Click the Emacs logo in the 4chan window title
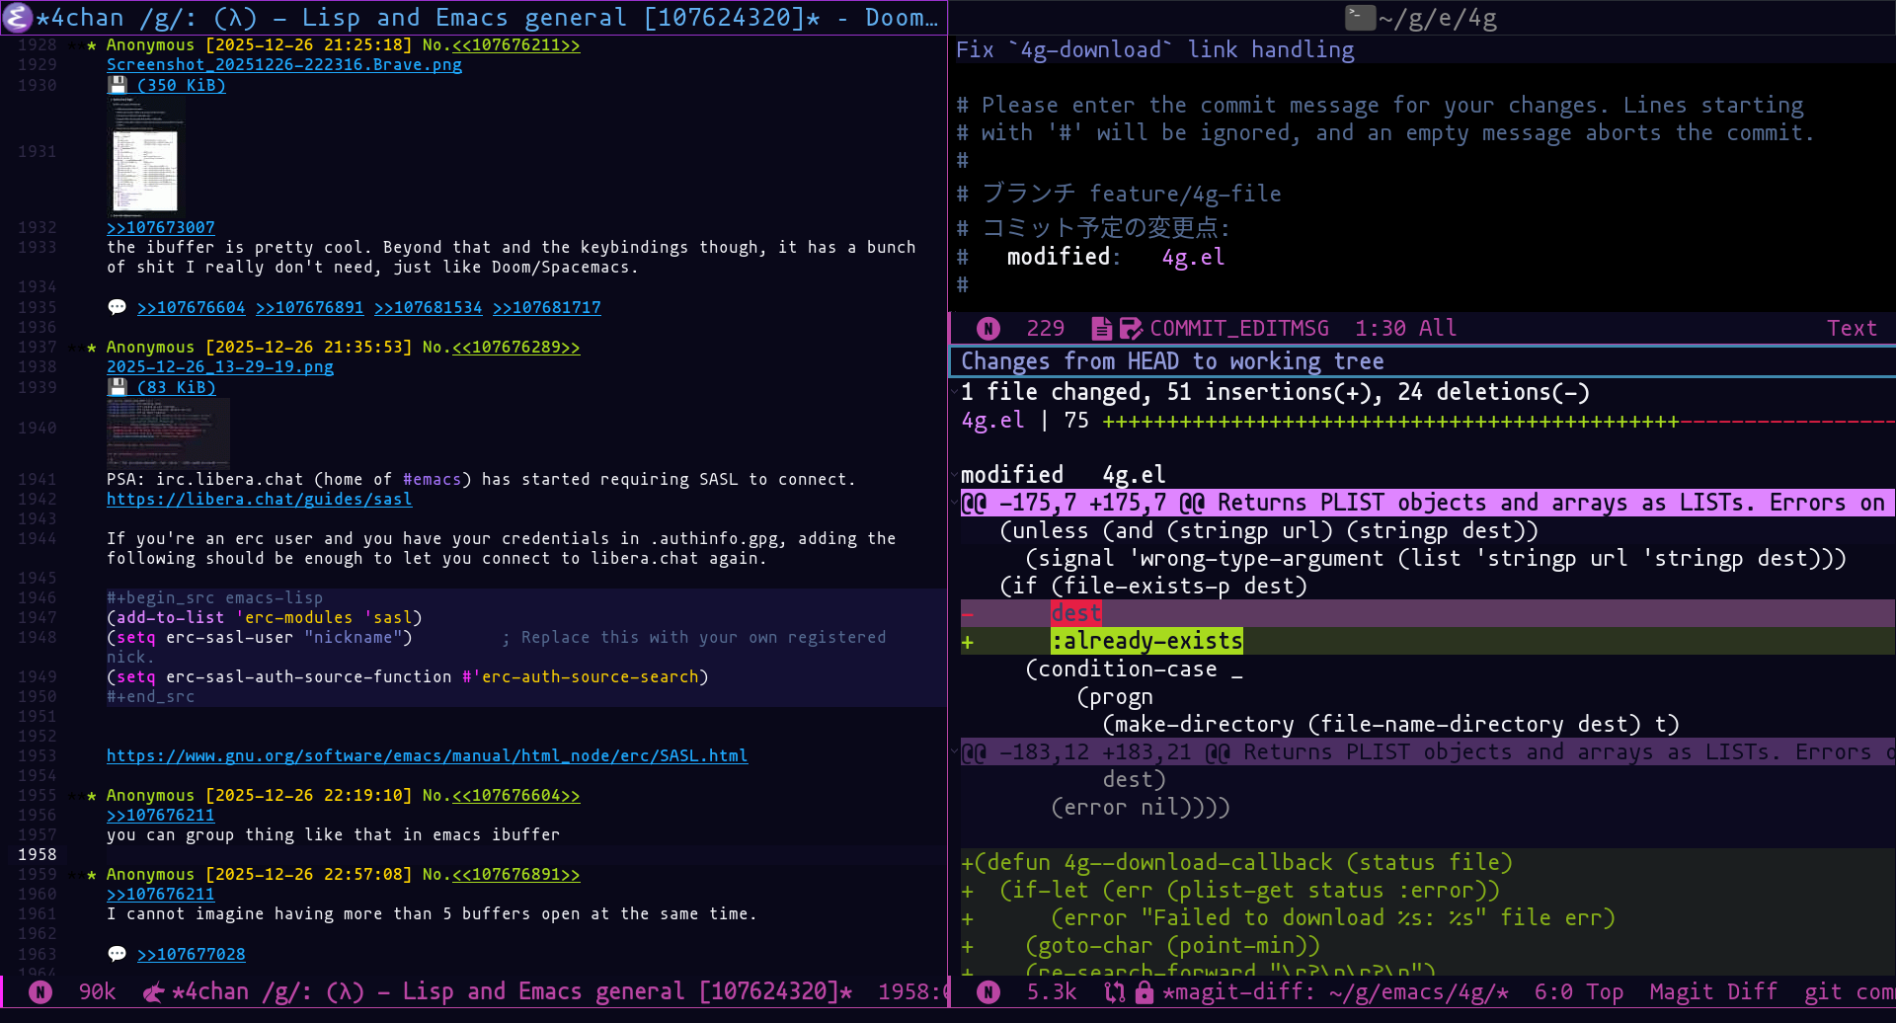Image resolution: width=1896 pixels, height=1023 pixels. pos(18,18)
